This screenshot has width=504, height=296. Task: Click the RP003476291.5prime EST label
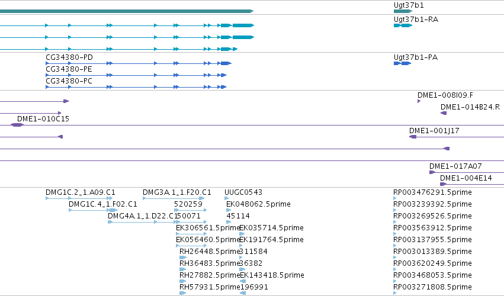point(433,192)
